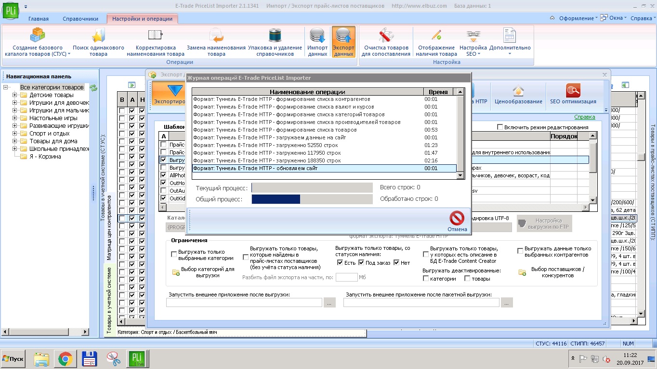Collapse Все категории товаров root node
The width and height of the screenshot is (657, 369).
click(6, 87)
